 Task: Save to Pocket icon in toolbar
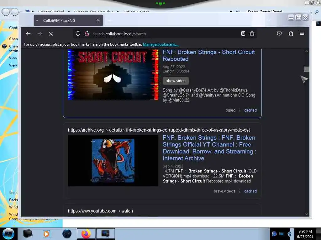pos(279,33)
